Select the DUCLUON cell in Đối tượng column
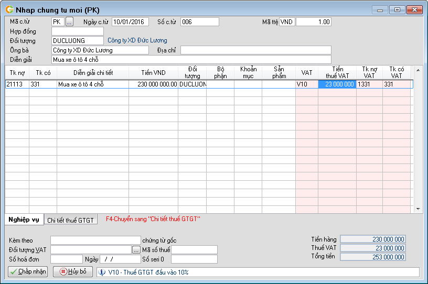 192,84
